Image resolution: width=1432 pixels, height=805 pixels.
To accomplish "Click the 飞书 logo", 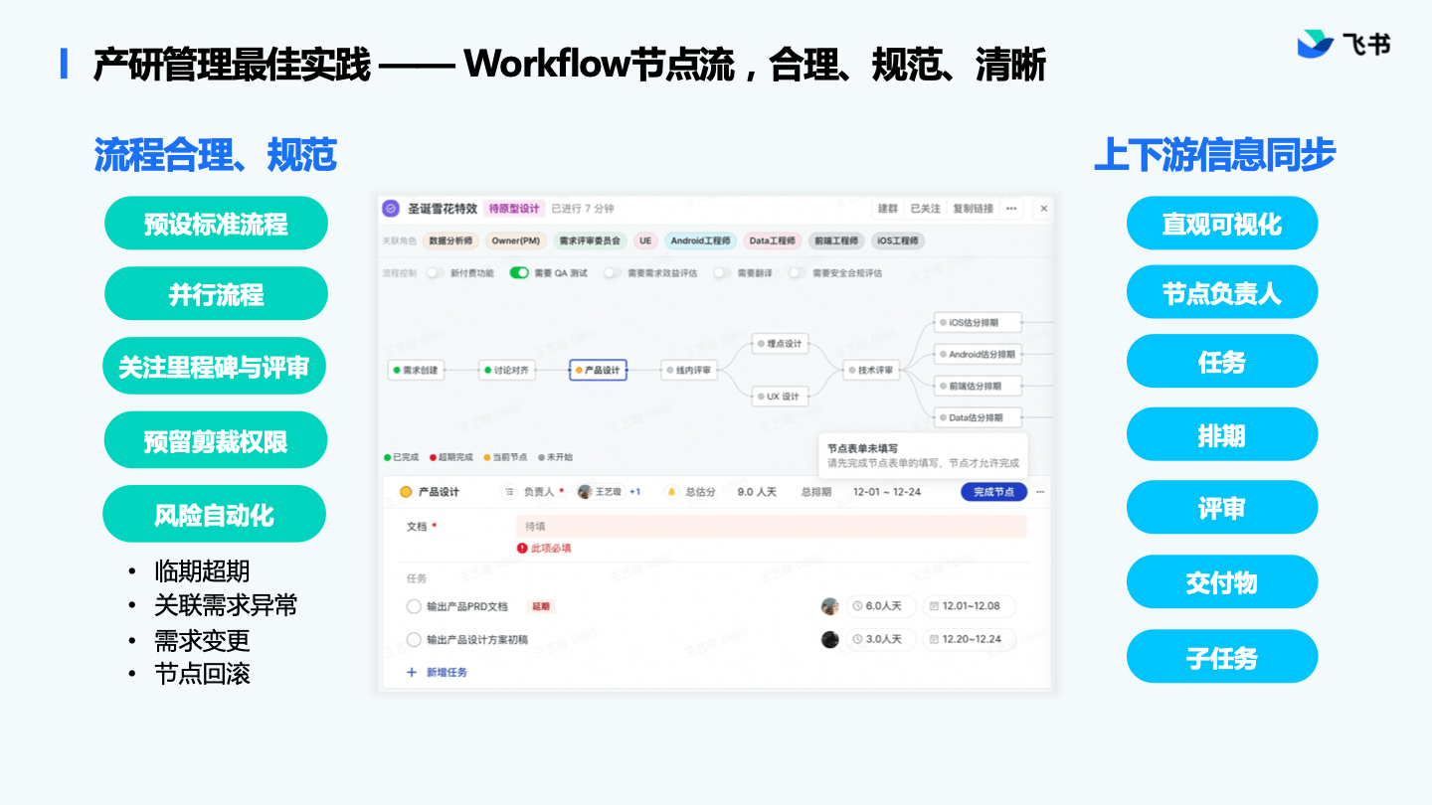I will [x=1343, y=44].
